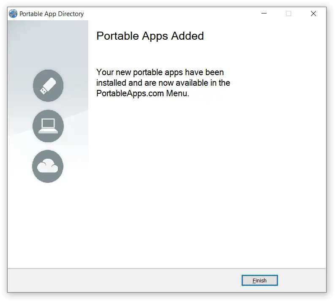
Task: Close the Portable App Directory window
Action: 313,14
